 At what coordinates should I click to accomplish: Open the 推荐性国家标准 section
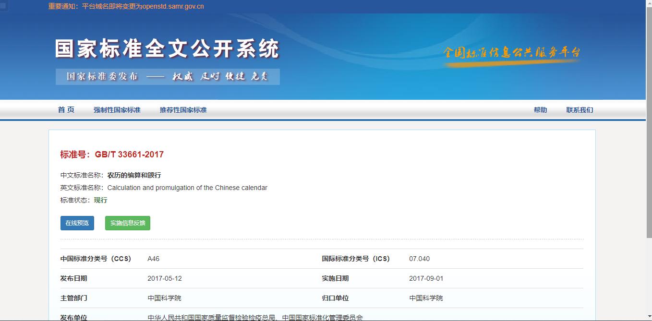point(183,110)
